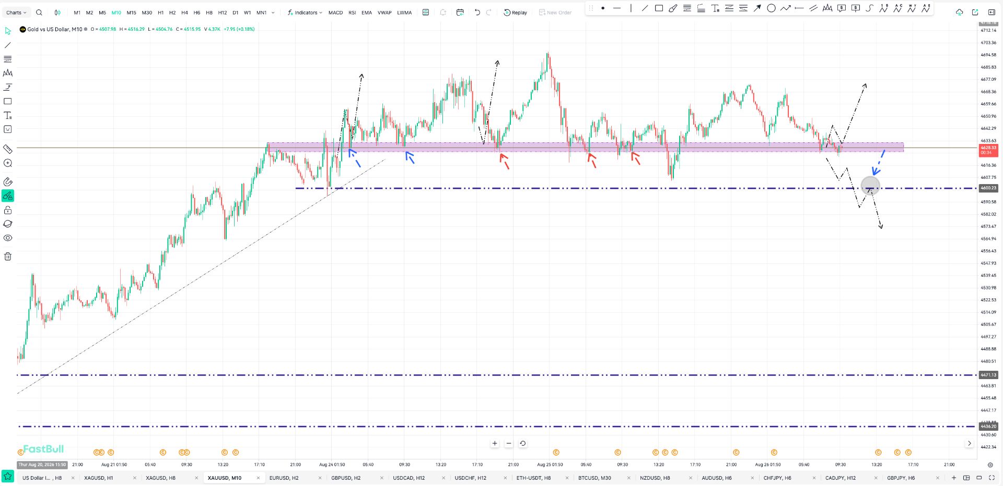1003x486 pixels.
Task: Select the arrow drawing tool
Action: pos(757,8)
